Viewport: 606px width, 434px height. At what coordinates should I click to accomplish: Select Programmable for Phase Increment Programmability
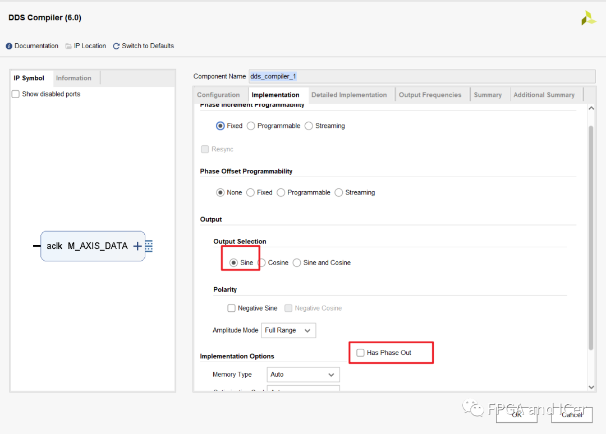click(x=251, y=126)
